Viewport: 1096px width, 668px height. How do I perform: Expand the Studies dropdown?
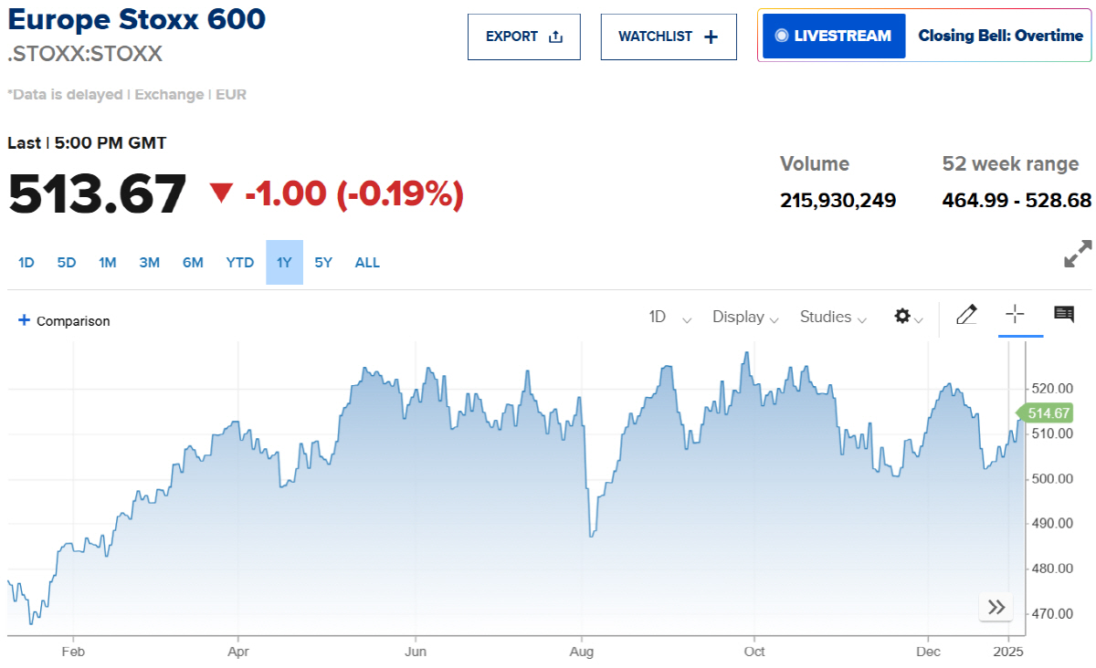[x=831, y=317]
